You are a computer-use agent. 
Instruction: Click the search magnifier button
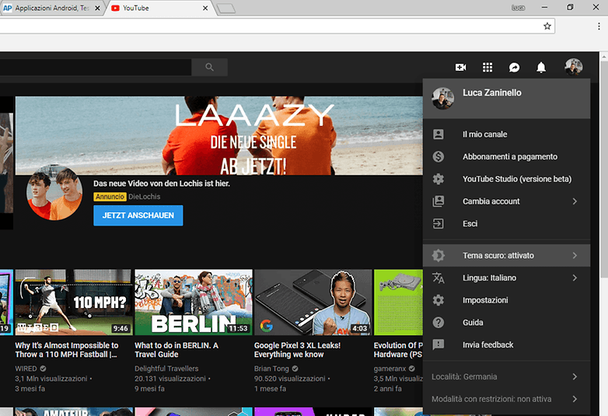pyautogui.click(x=209, y=67)
